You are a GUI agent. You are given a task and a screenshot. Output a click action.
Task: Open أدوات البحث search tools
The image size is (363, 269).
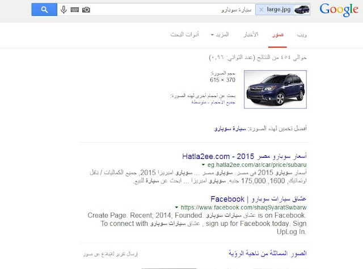click(x=185, y=35)
